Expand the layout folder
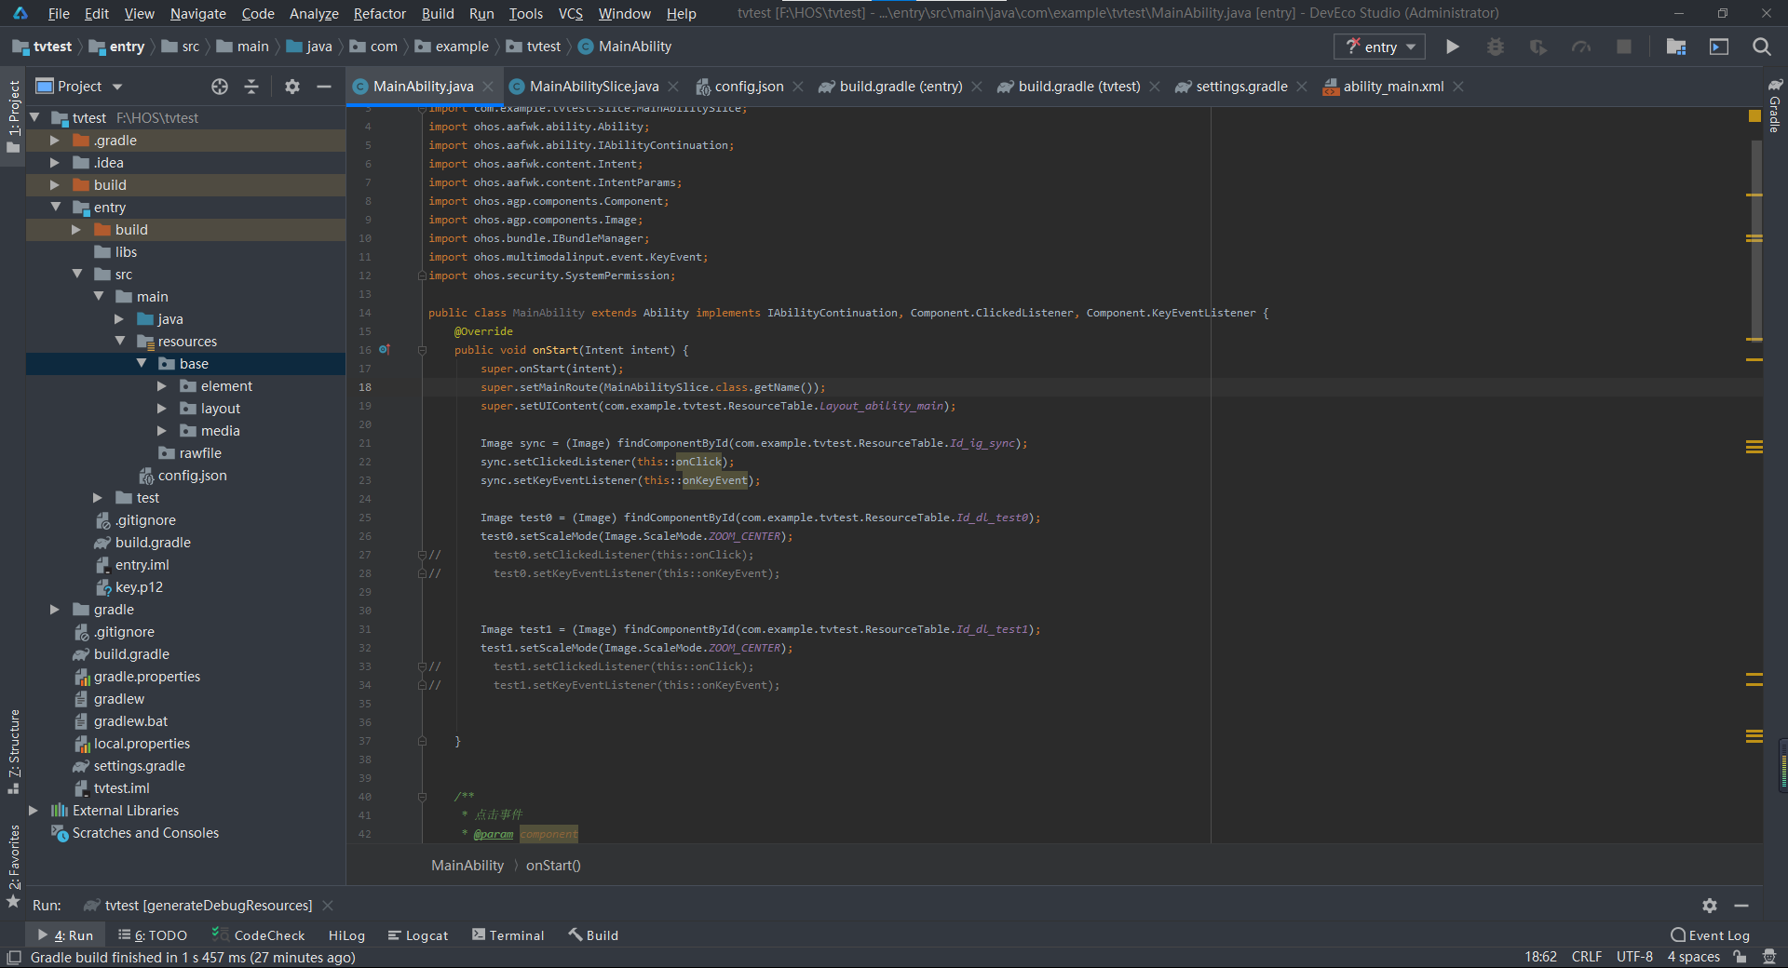 (x=162, y=409)
